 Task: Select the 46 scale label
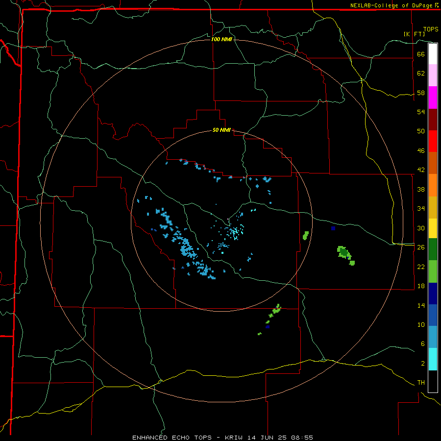[421, 150]
